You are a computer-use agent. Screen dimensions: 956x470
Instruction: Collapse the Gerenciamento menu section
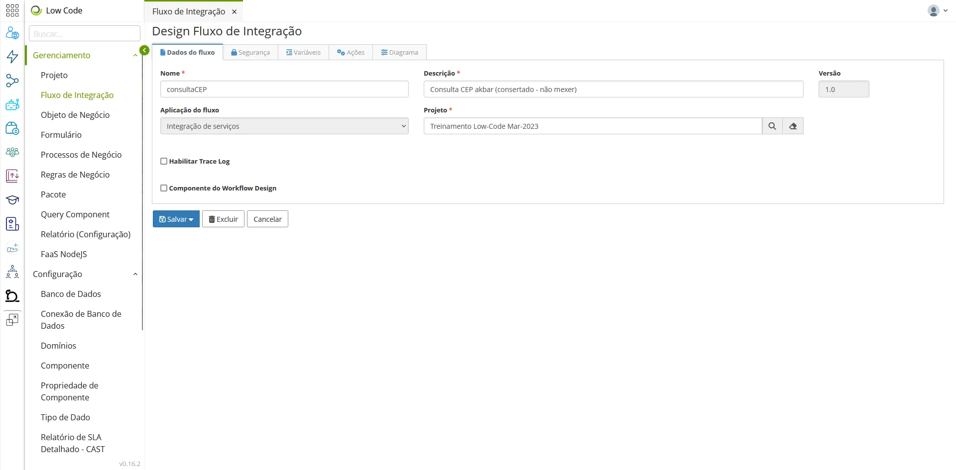pyautogui.click(x=135, y=55)
